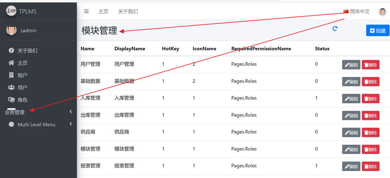This screenshot has width=390, height=178.
Task: Toggle the hamburger sidebar menu icon
Action: point(86,11)
